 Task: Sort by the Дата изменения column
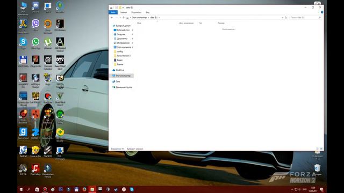pyautogui.click(x=187, y=23)
